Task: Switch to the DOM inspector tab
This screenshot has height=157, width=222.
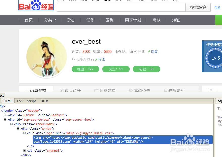Action: (44, 101)
